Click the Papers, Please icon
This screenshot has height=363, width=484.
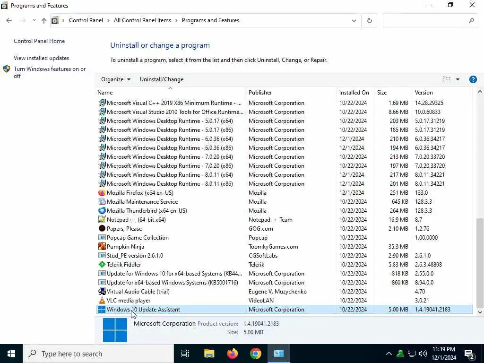point(102,228)
